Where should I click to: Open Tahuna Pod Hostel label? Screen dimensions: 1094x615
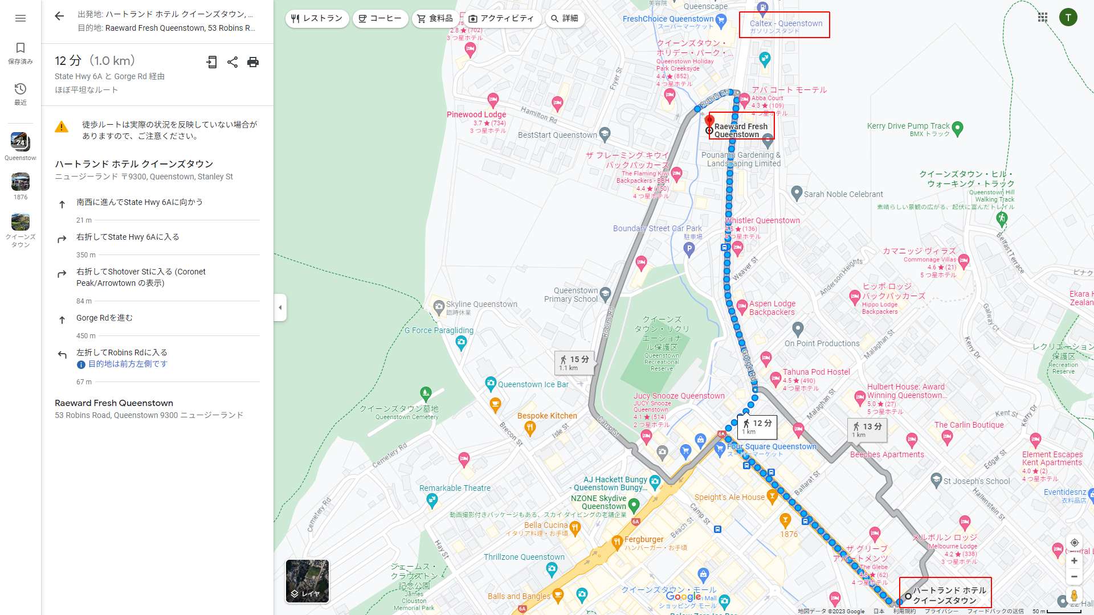[x=816, y=372]
